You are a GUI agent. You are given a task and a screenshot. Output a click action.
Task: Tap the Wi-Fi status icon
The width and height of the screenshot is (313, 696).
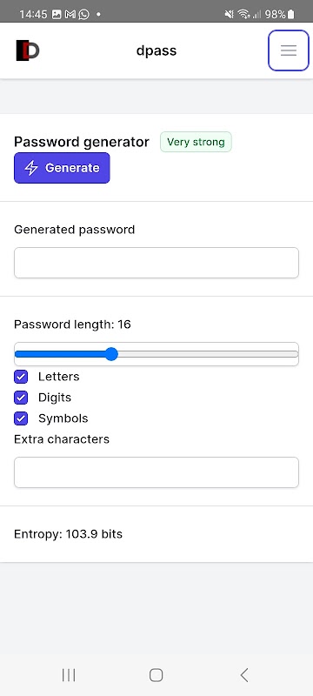[243, 14]
